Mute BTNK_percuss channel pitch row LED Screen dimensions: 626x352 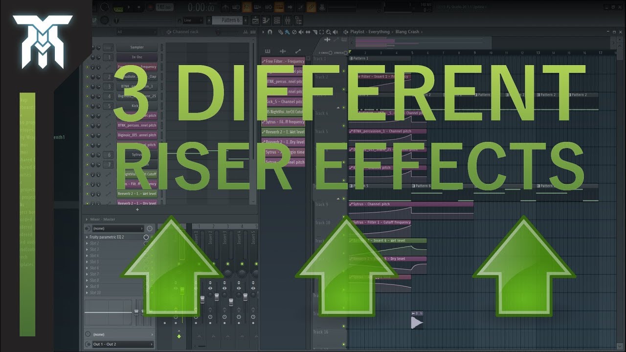coord(87,125)
